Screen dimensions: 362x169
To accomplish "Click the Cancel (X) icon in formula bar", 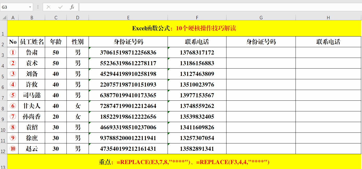I will click(48, 7).
